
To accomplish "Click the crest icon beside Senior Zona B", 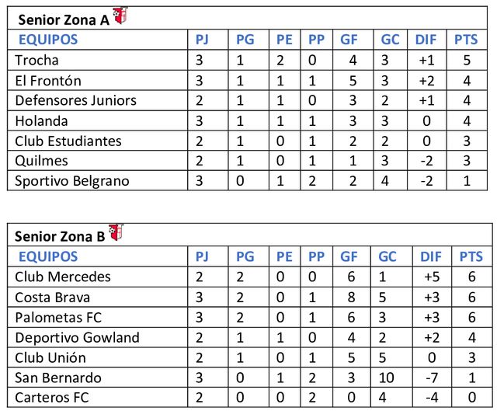I will point(117,232).
